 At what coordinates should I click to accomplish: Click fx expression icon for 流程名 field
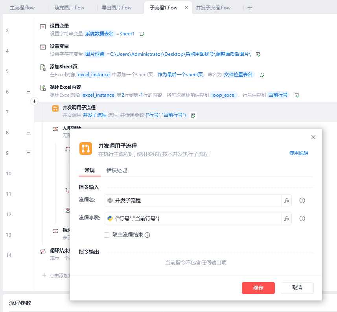tap(287, 200)
